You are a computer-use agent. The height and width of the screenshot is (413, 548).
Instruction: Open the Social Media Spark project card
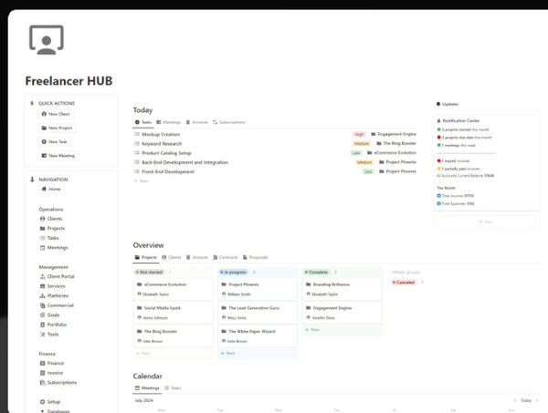(174, 313)
